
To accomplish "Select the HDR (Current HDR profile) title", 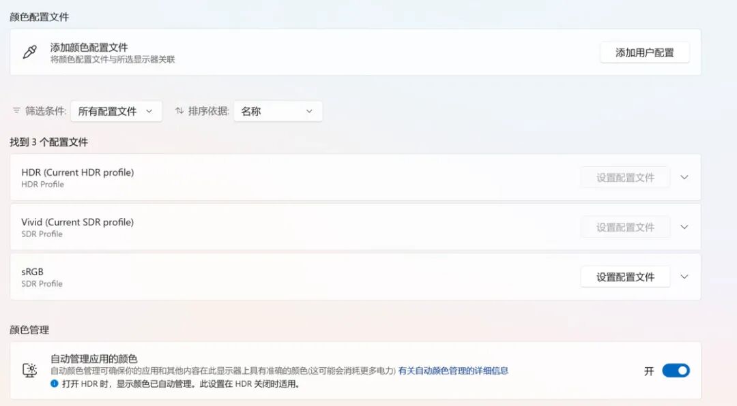I will pos(78,172).
